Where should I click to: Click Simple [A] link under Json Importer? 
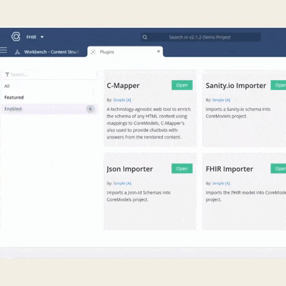tap(122, 183)
